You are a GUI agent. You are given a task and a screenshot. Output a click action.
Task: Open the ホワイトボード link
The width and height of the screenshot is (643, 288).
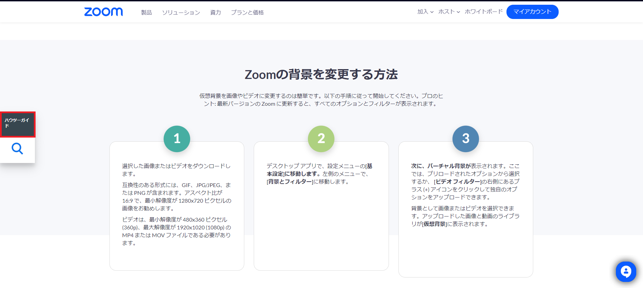(x=484, y=12)
